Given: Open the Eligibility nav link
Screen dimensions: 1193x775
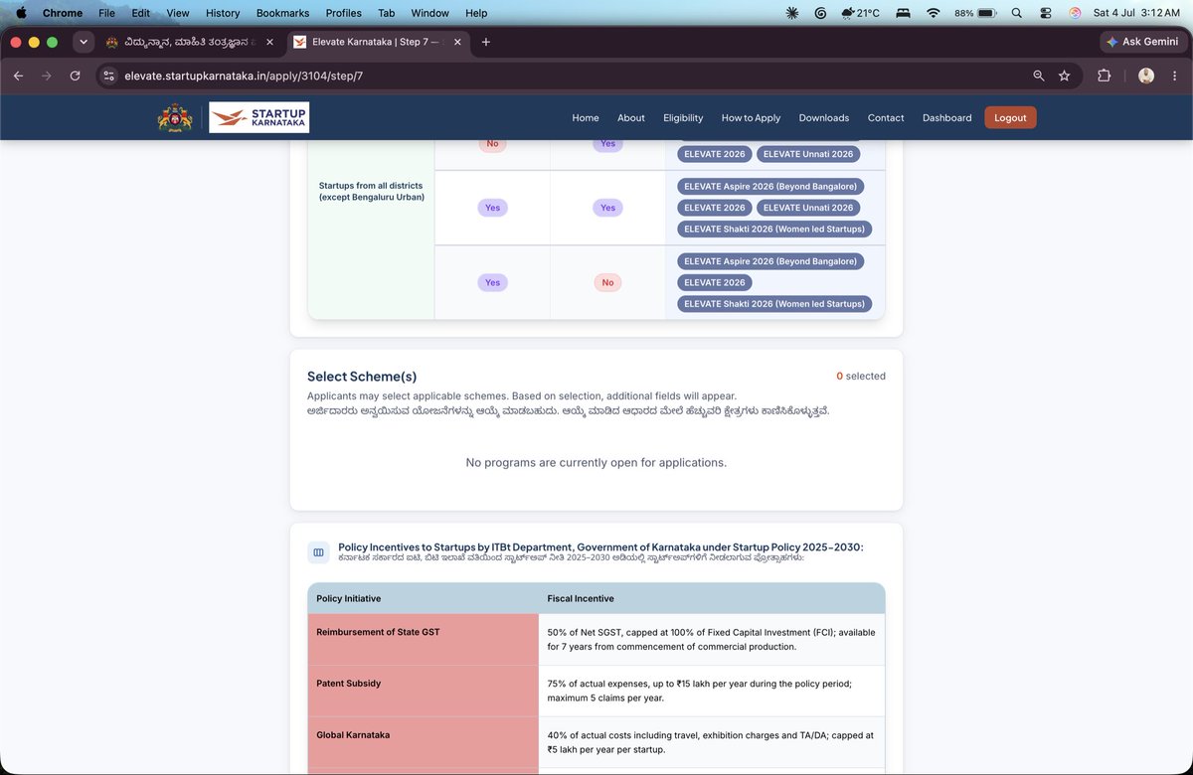Looking at the screenshot, I should click(683, 117).
